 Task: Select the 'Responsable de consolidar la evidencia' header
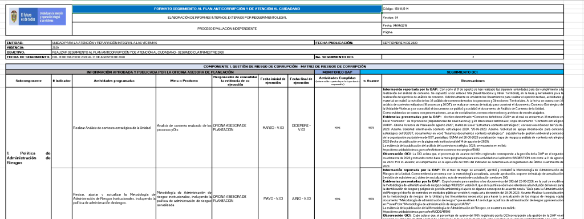(x=235, y=81)
